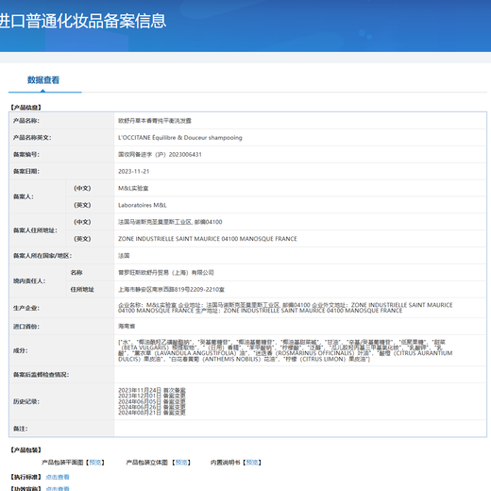Click the page title 进口普通化妆品备案信息

[82, 21]
